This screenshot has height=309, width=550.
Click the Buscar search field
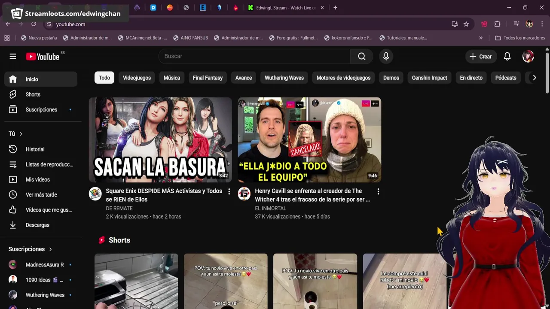coord(254,56)
